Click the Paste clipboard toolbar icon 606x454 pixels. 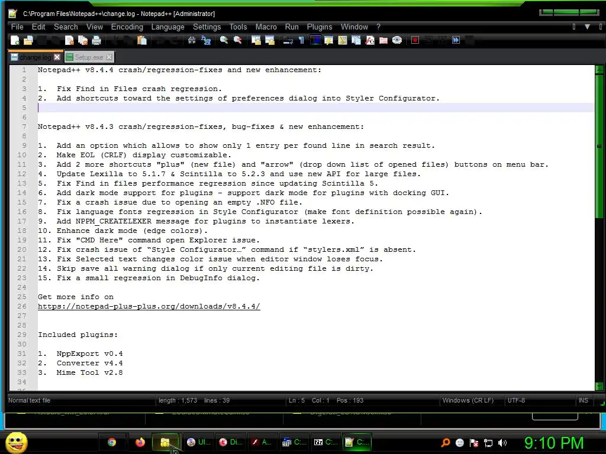(x=142, y=40)
